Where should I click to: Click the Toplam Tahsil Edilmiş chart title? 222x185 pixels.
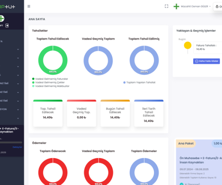[x=144, y=39]
